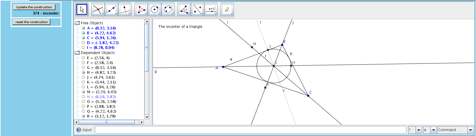Choose the Line through two points tool
This screenshot has height=136, width=476.
point(111,9)
